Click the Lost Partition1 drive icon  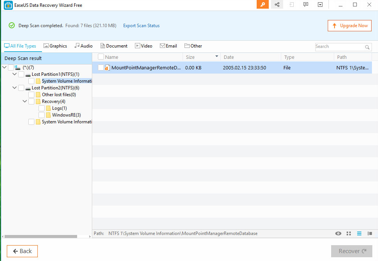click(28, 75)
